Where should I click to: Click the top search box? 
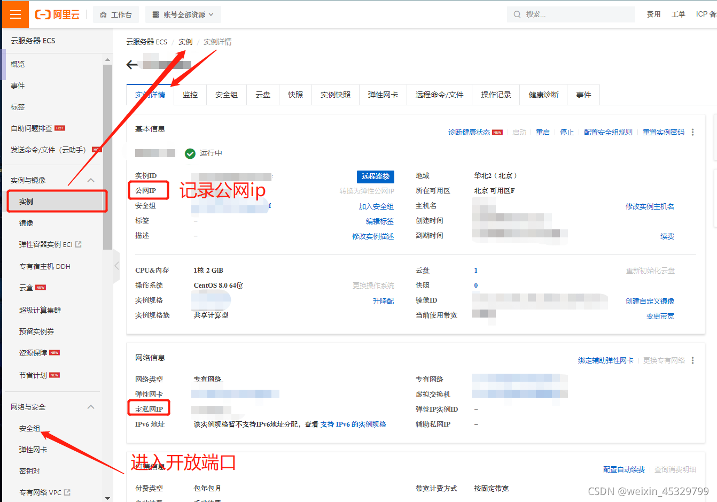click(571, 14)
